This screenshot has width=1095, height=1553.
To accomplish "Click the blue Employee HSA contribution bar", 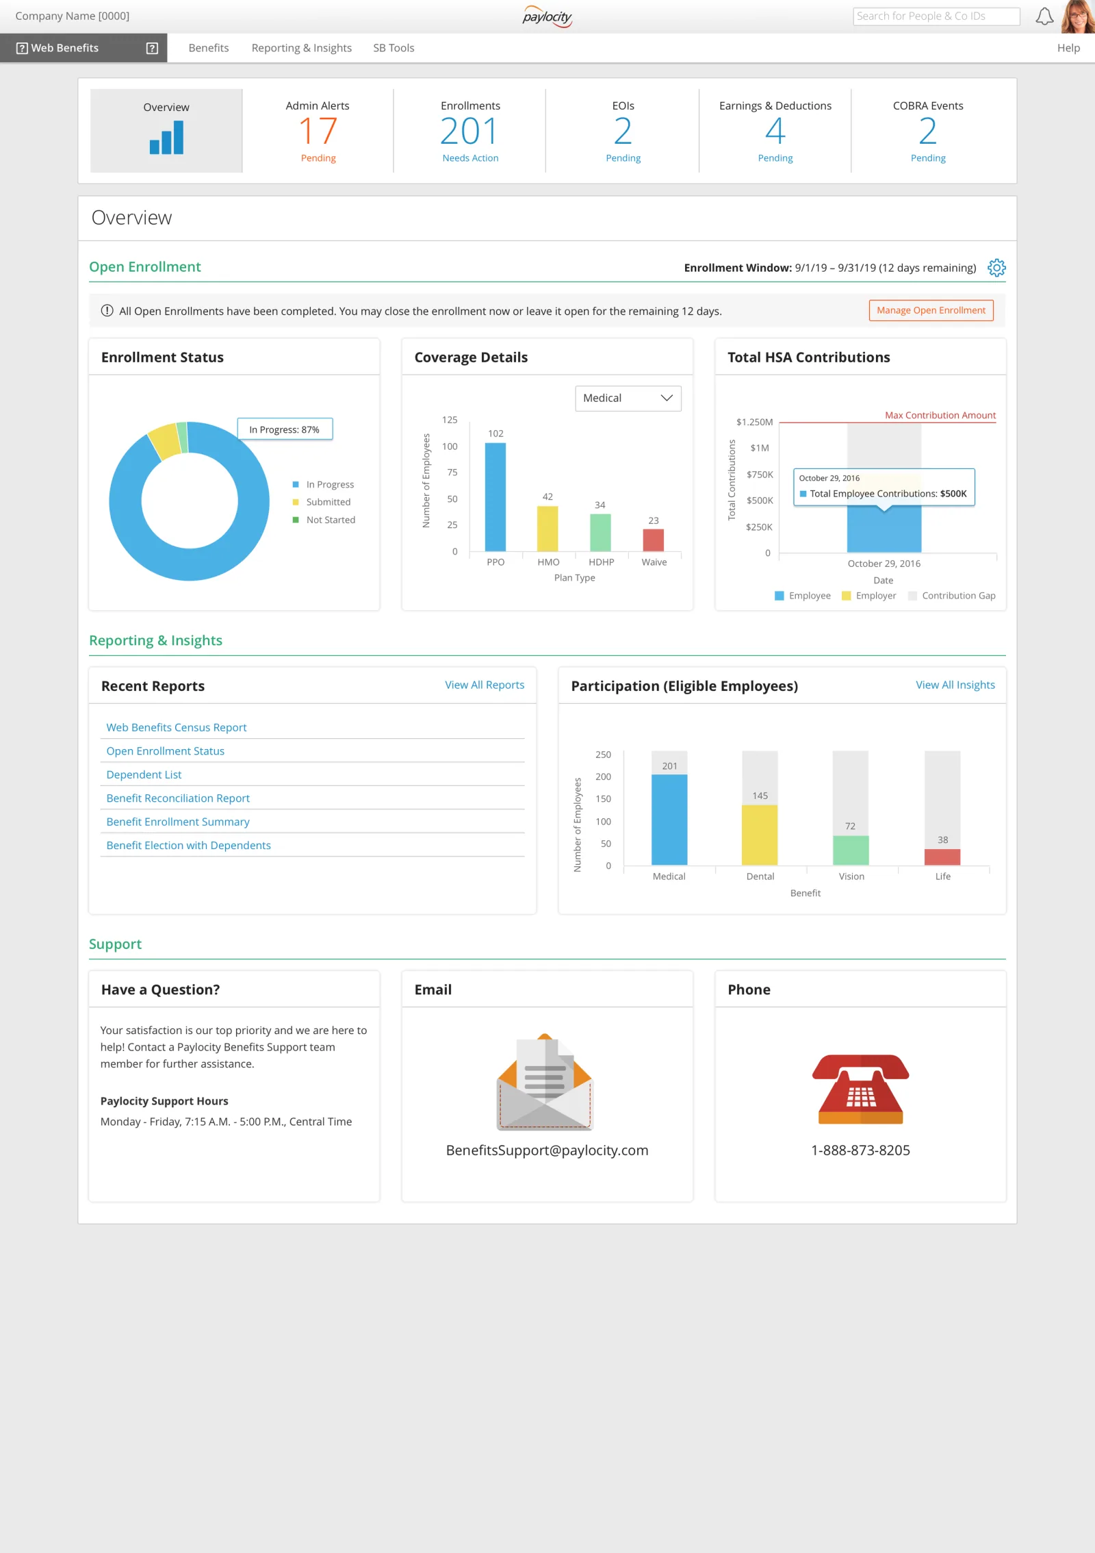I will (x=884, y=531).
